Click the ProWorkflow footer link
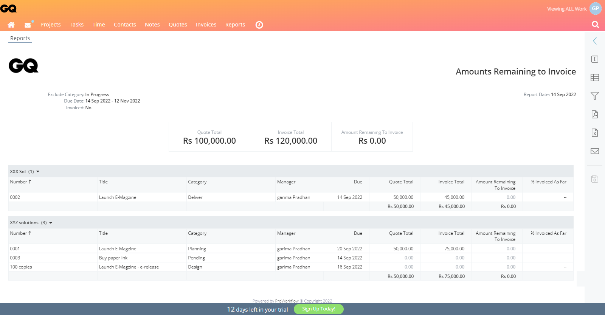 pyautogui.click(x=287, y=301)
